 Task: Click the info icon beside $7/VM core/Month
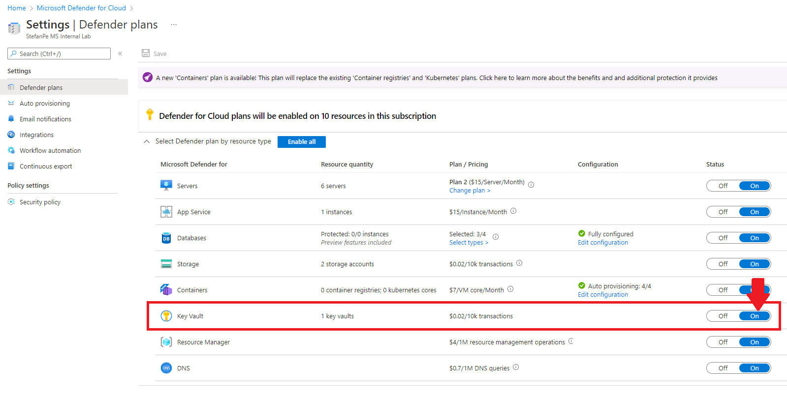(510, 289)
